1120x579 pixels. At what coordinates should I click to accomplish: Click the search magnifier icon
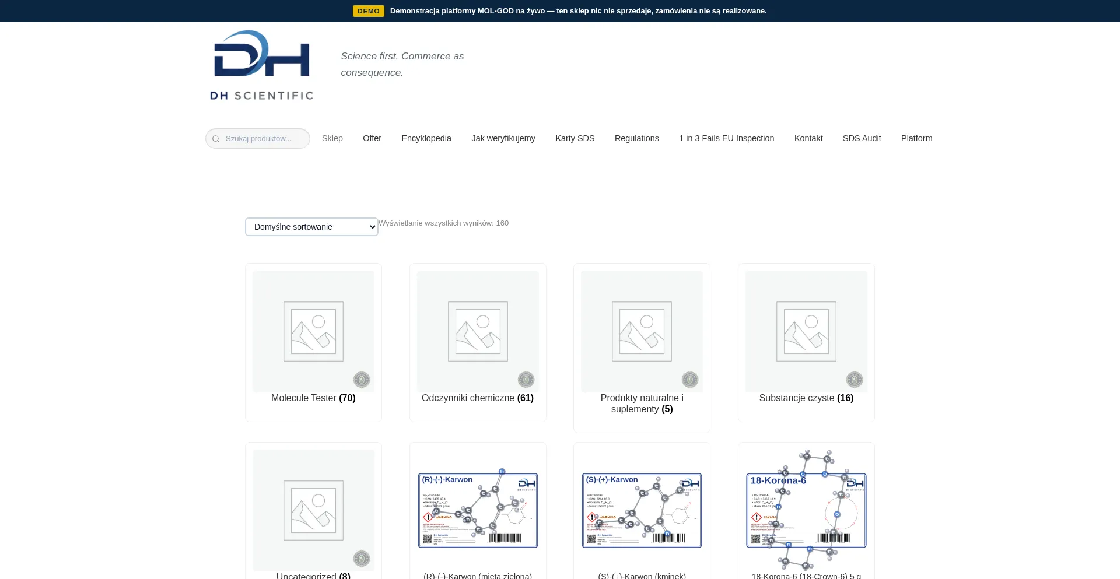216,139
